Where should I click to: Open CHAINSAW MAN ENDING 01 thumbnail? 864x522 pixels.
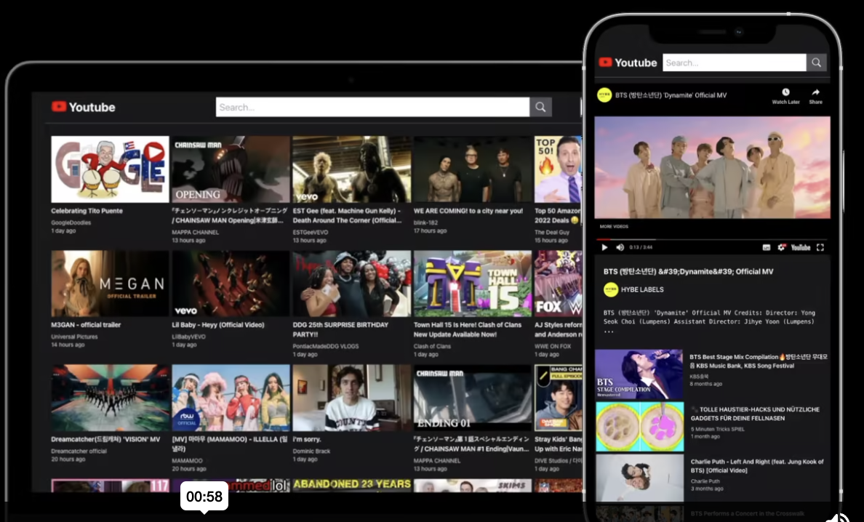[x=473, y=398]
